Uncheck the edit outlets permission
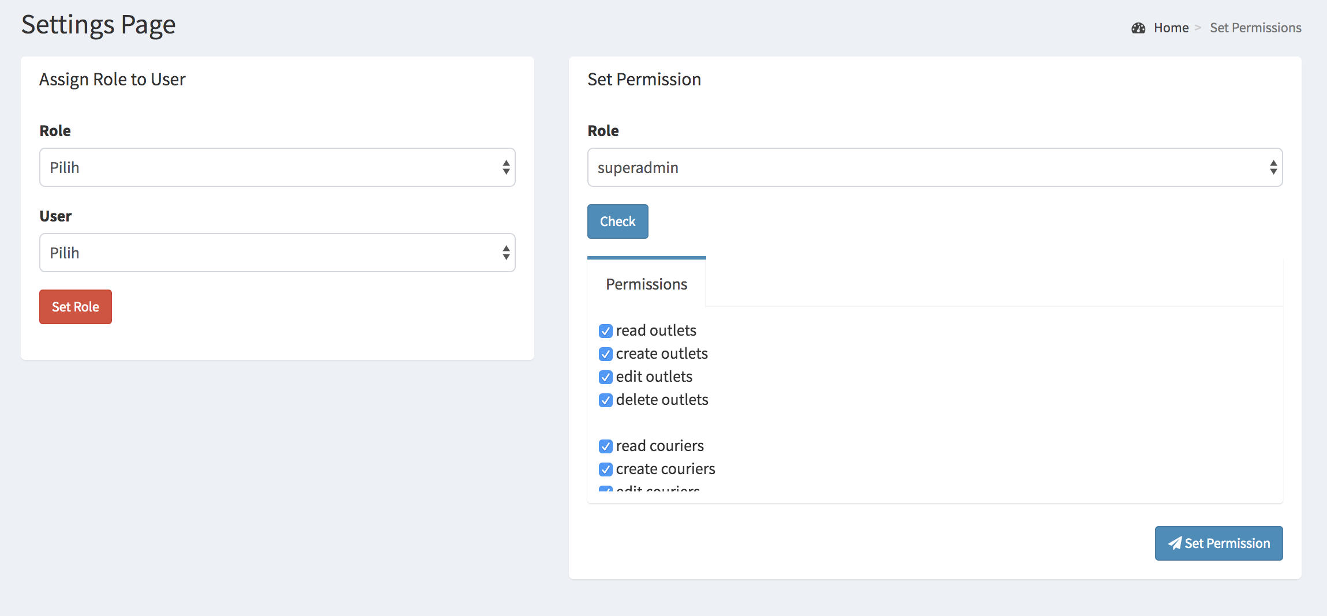This screenshot has height=616, width=1327. coord(605,377)
